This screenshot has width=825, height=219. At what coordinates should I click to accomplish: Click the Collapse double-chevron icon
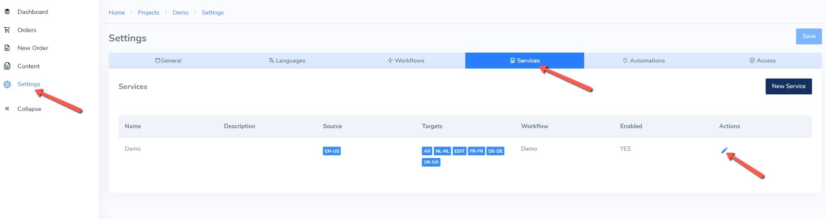7,108
